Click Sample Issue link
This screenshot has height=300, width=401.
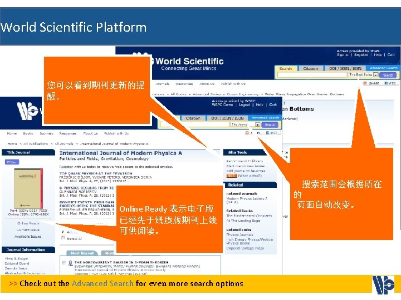pyautogui.click(x=16, y=268)
